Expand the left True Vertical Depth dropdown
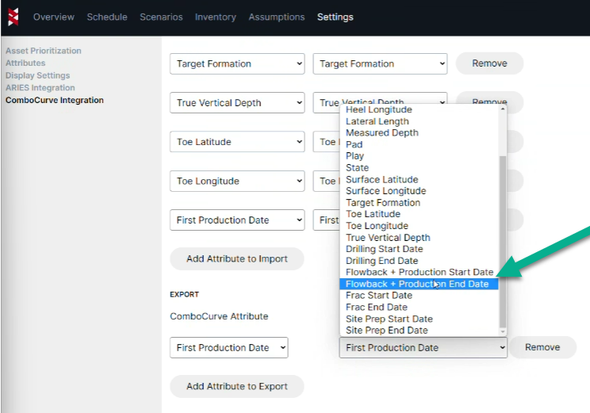Screen dimensions: 590x413 point(237,103)
